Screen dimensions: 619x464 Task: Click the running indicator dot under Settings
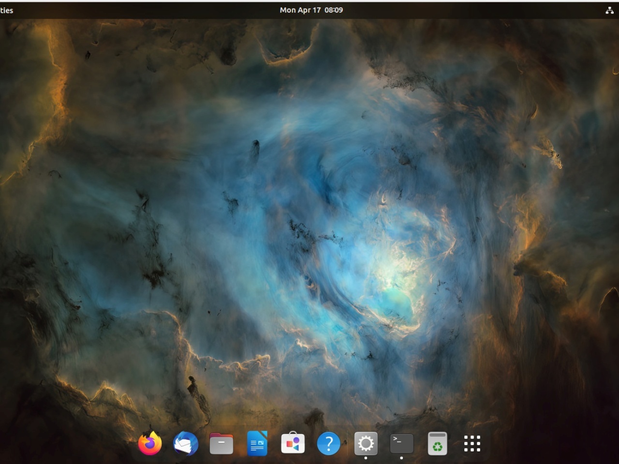pos(366,458)
